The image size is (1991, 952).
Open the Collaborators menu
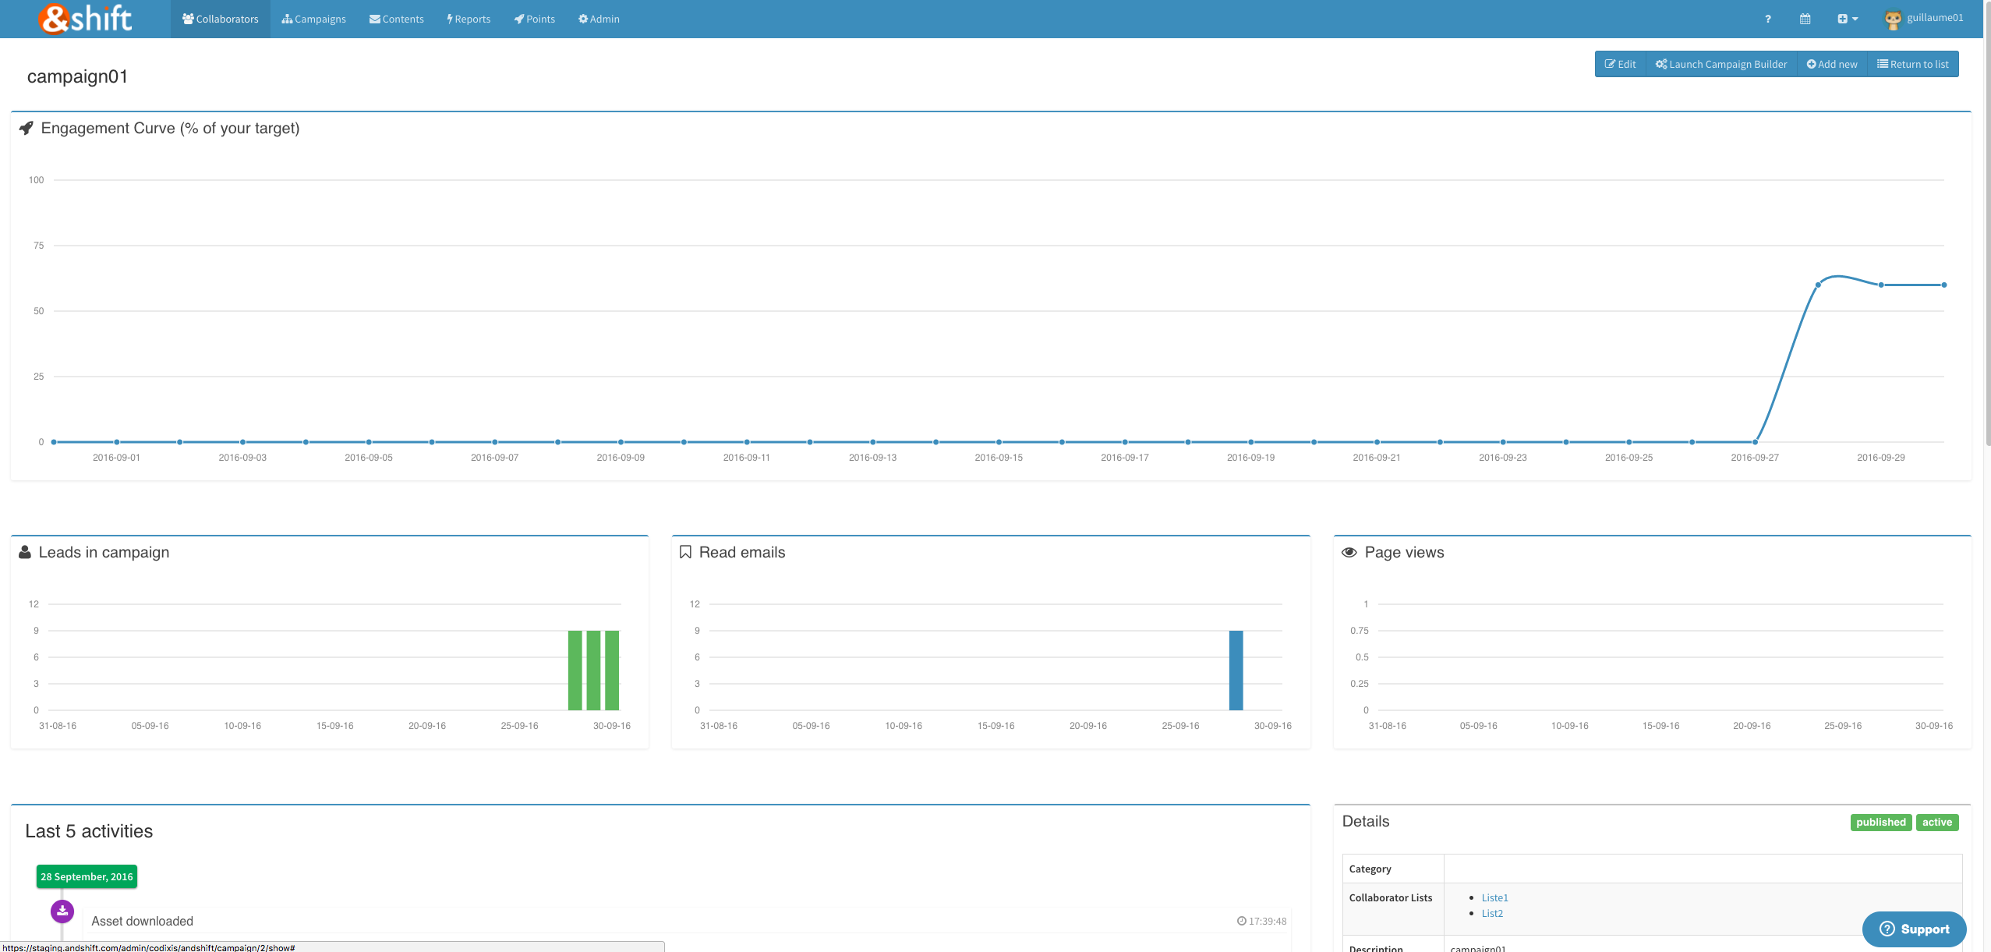point(221,19)
